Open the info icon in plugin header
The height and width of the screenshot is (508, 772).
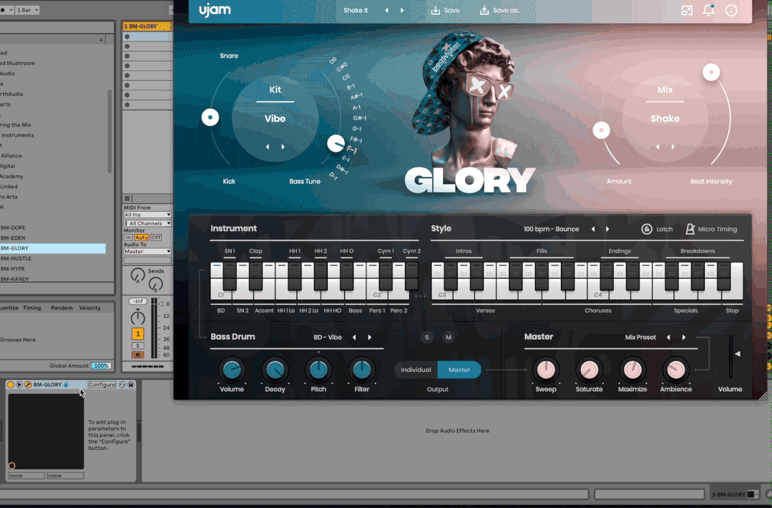click(731, 10)
